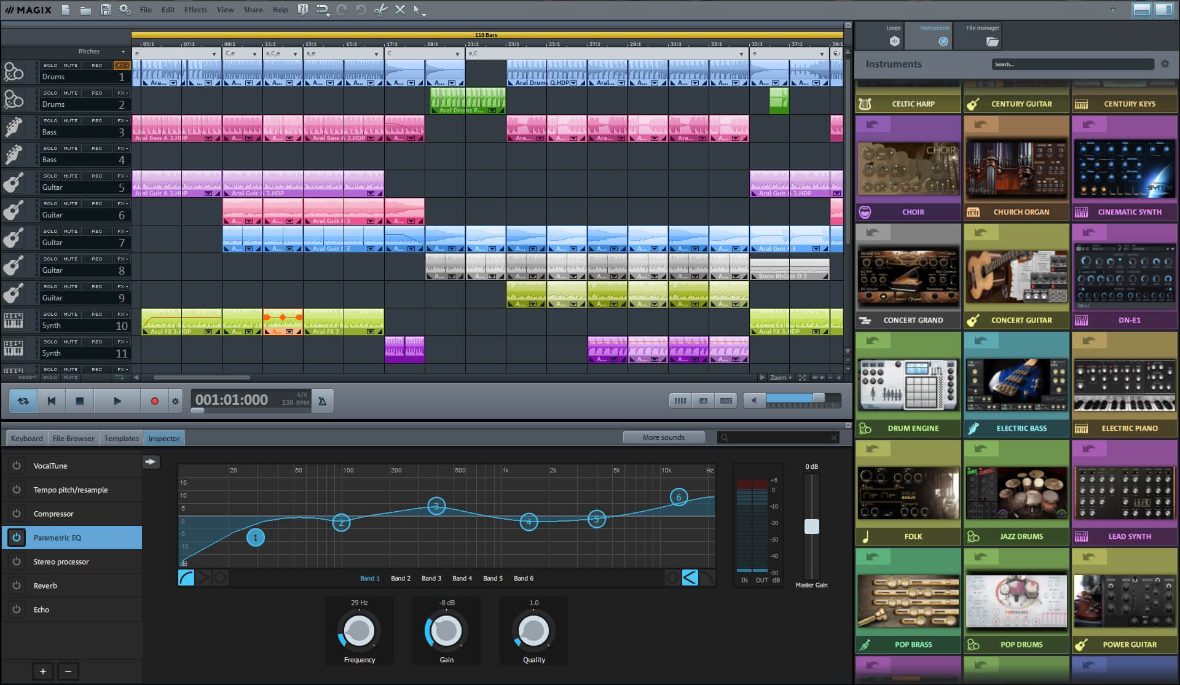This screenshot has width=1180, height=685.
Task: Toggle HUTE on Synth track 10
Action: 73,314
